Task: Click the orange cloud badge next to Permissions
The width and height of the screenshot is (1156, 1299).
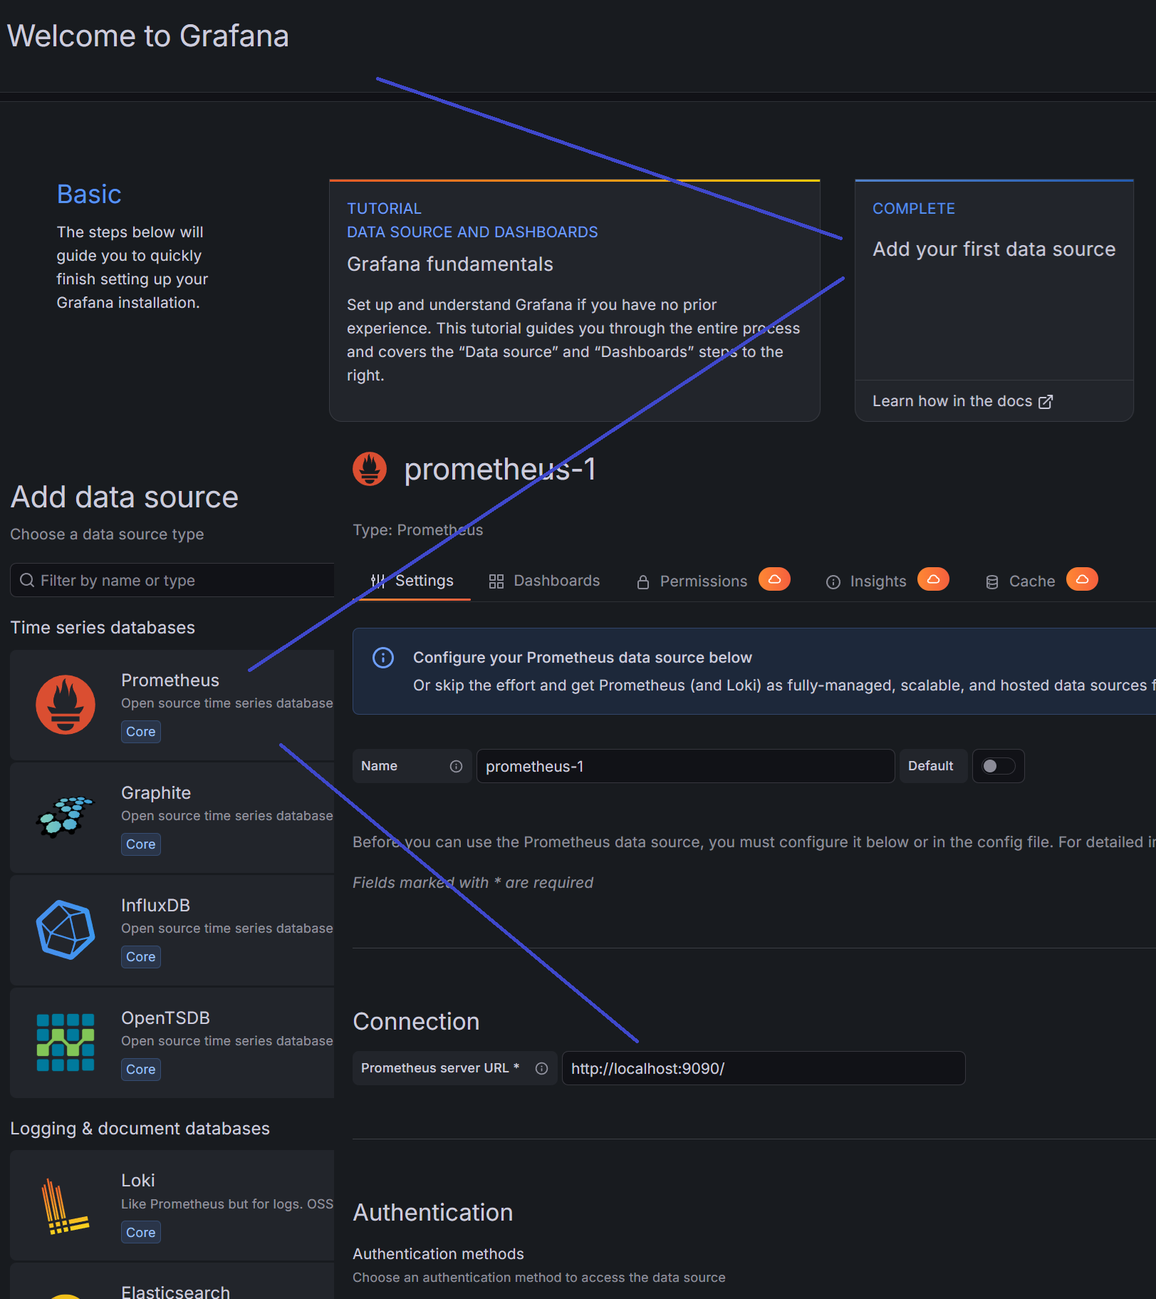Action: coord(774,579)
